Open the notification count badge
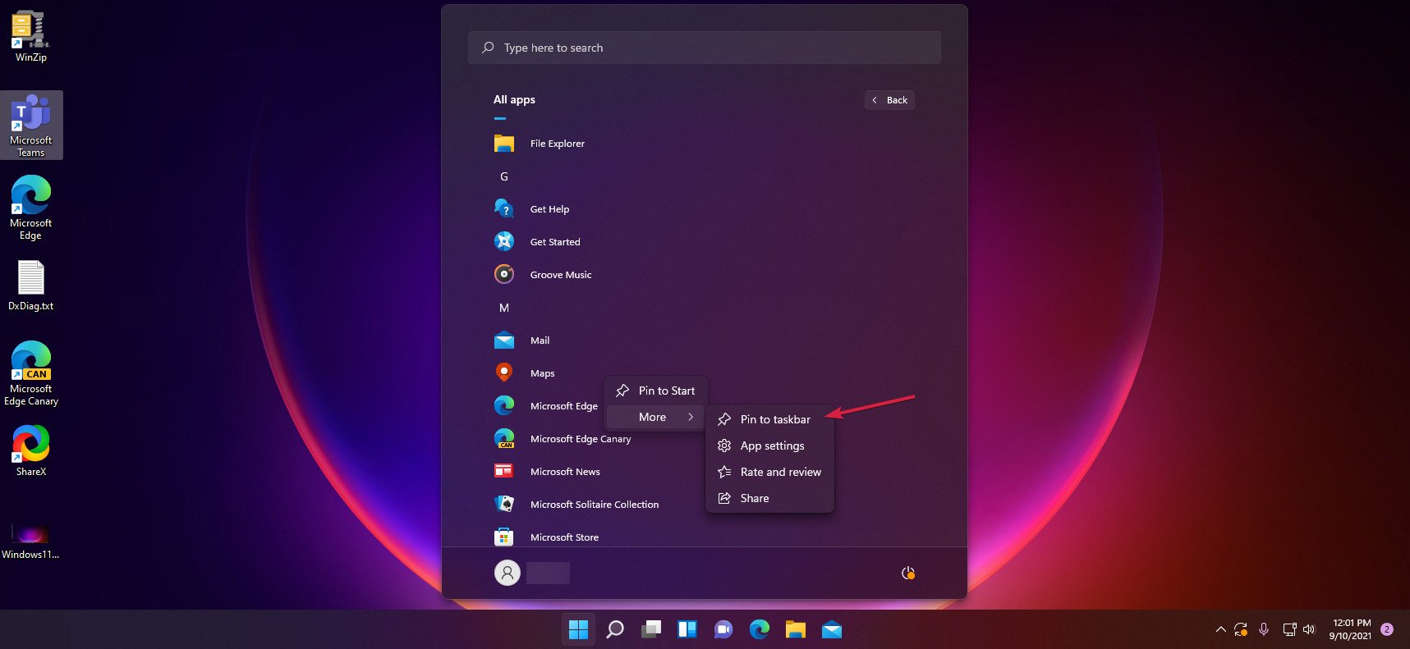1410x649 pixels. pos(1387,629)
